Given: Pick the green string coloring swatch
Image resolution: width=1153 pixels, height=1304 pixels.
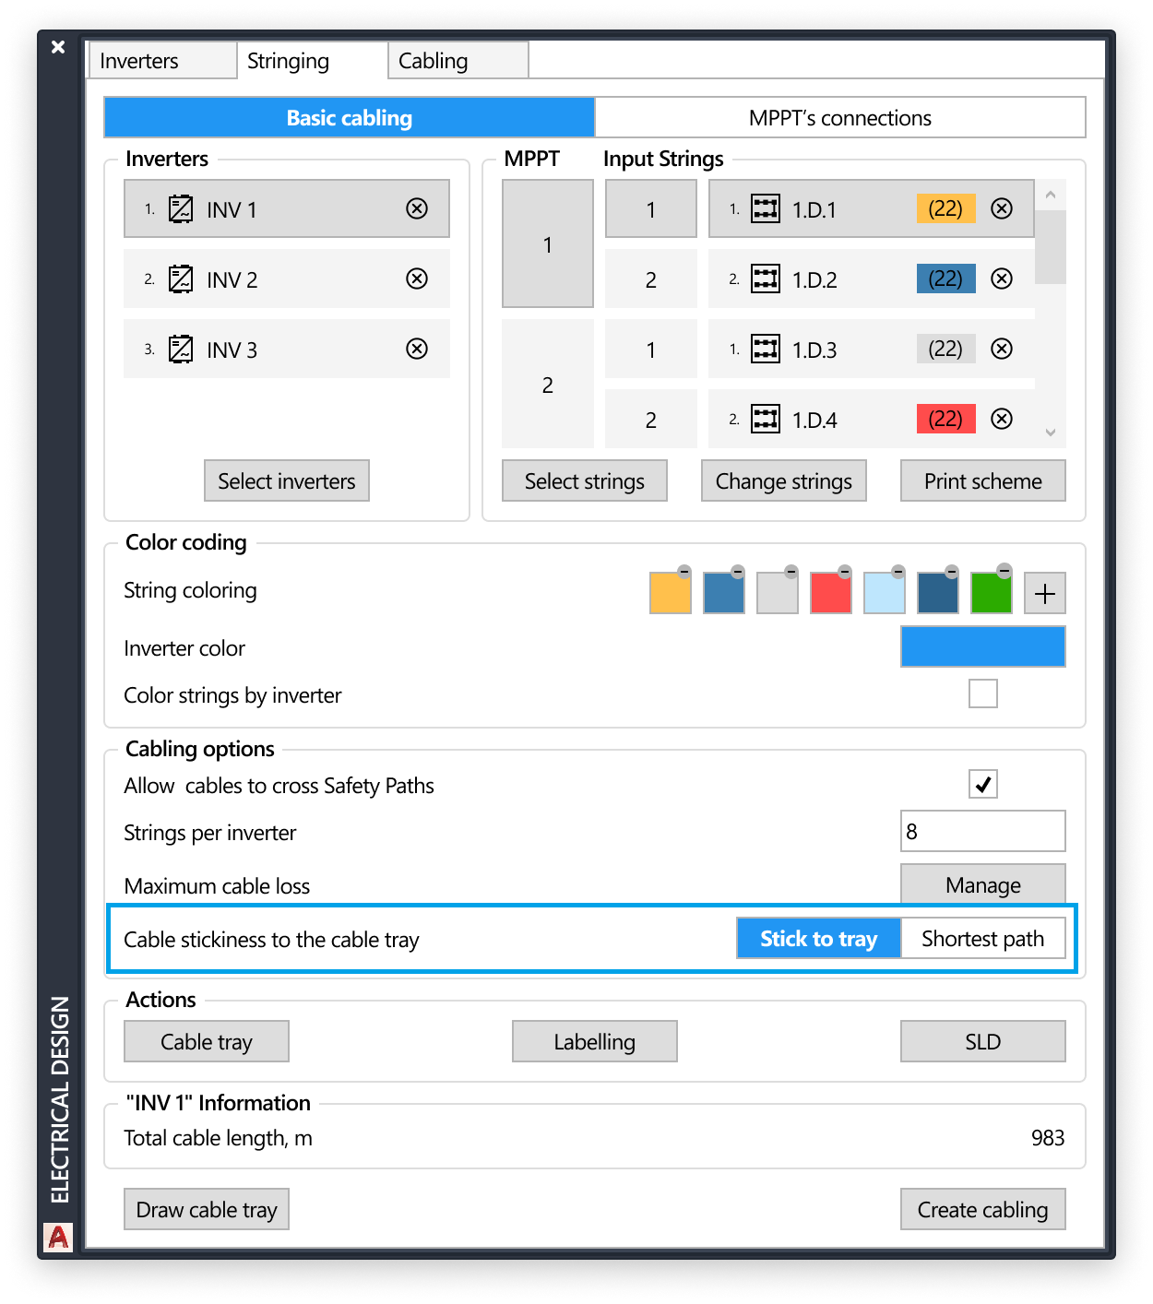Looking at the screenshot, I should [991, 594].
